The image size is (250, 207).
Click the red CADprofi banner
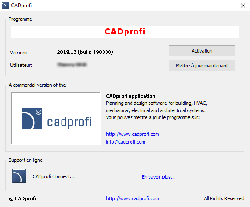tap(125, 32)
